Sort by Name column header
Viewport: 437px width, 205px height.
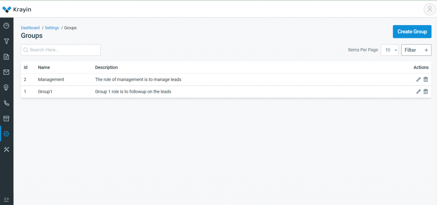pos(44,67)
